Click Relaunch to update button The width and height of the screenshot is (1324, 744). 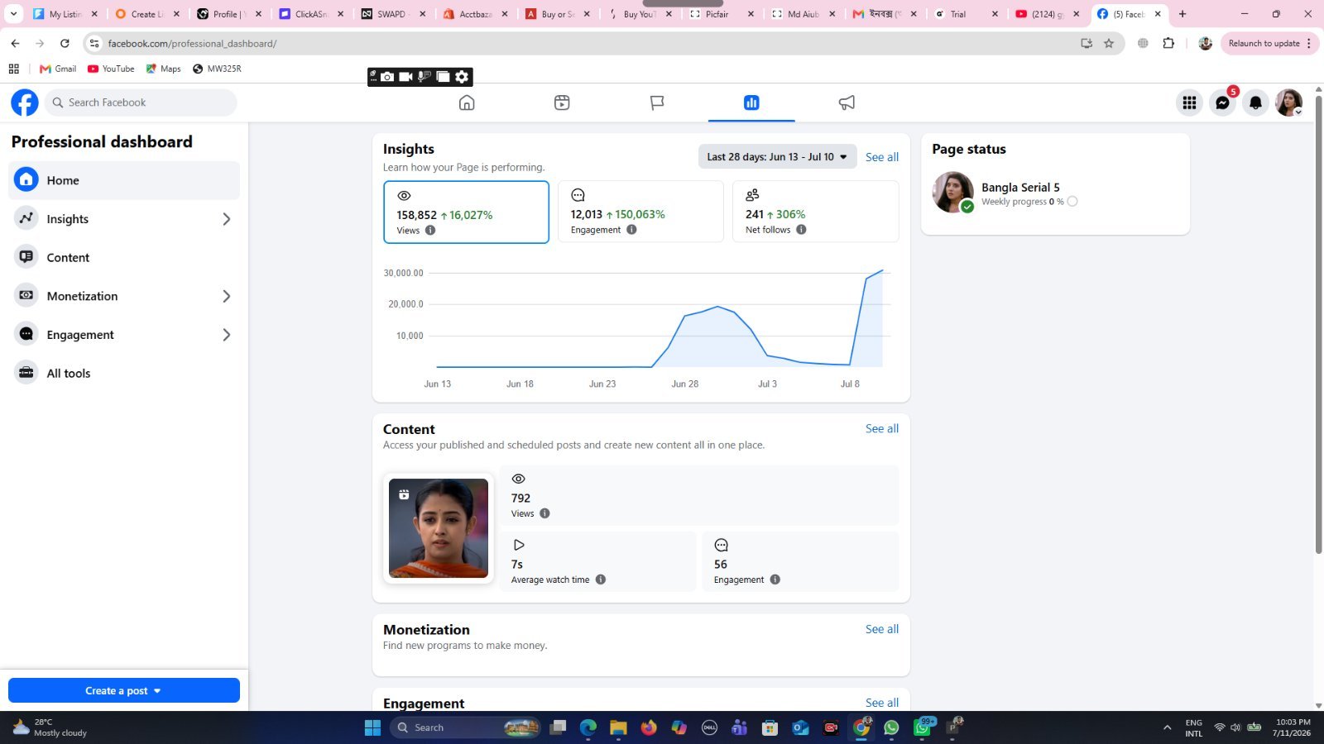point(1264,43)
